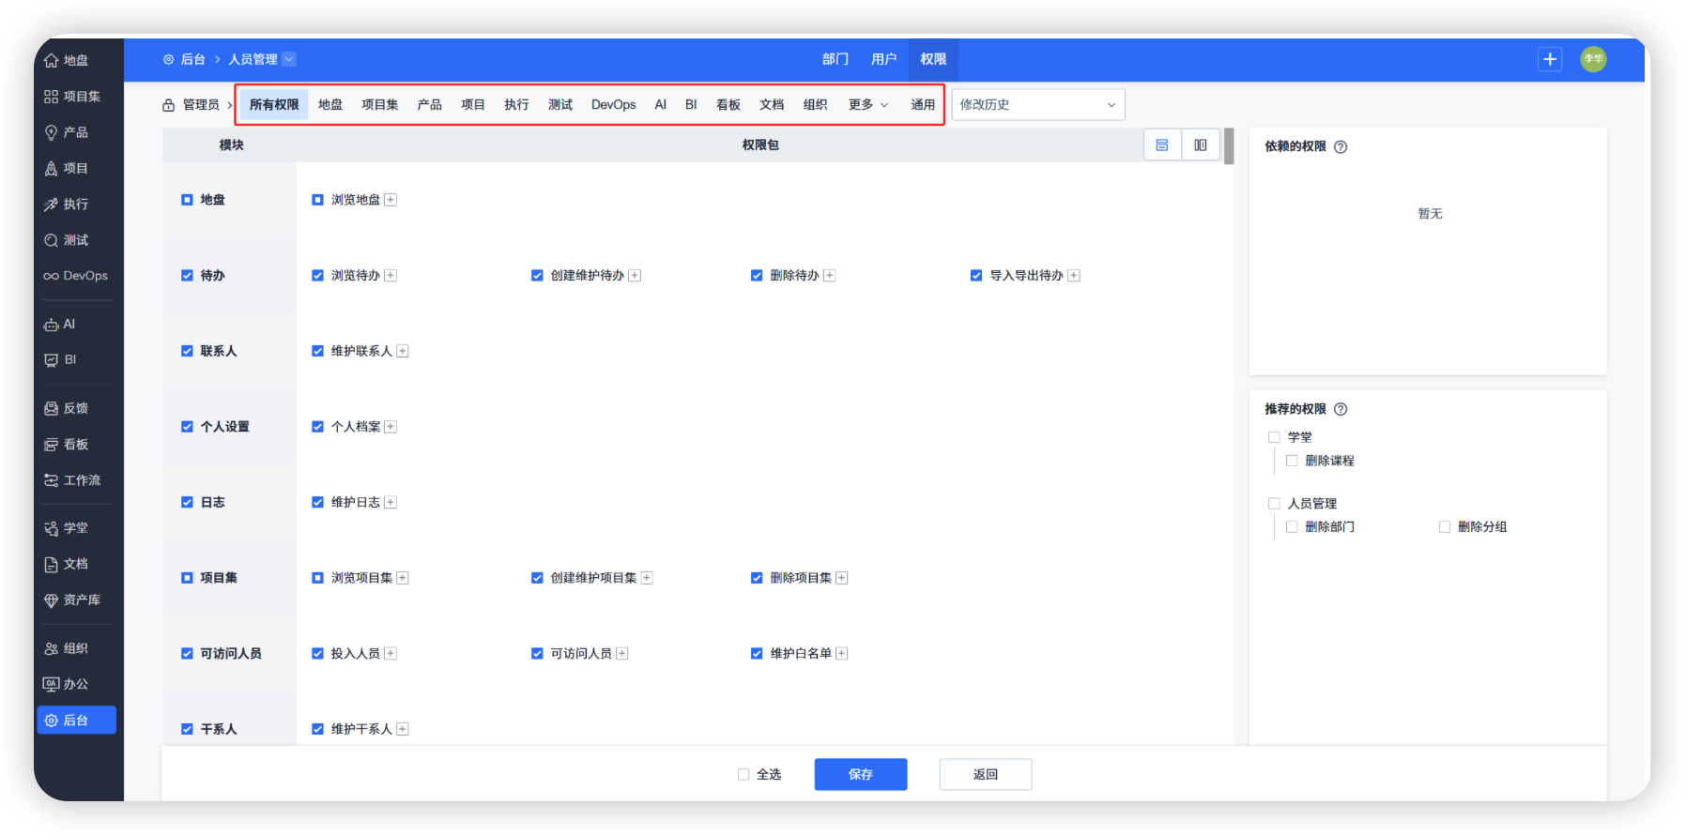This screenshot has height=835, width=1686.
Task: Tick the 全选 checkbox
Action: pyautogui.click(x=743, y=775)
